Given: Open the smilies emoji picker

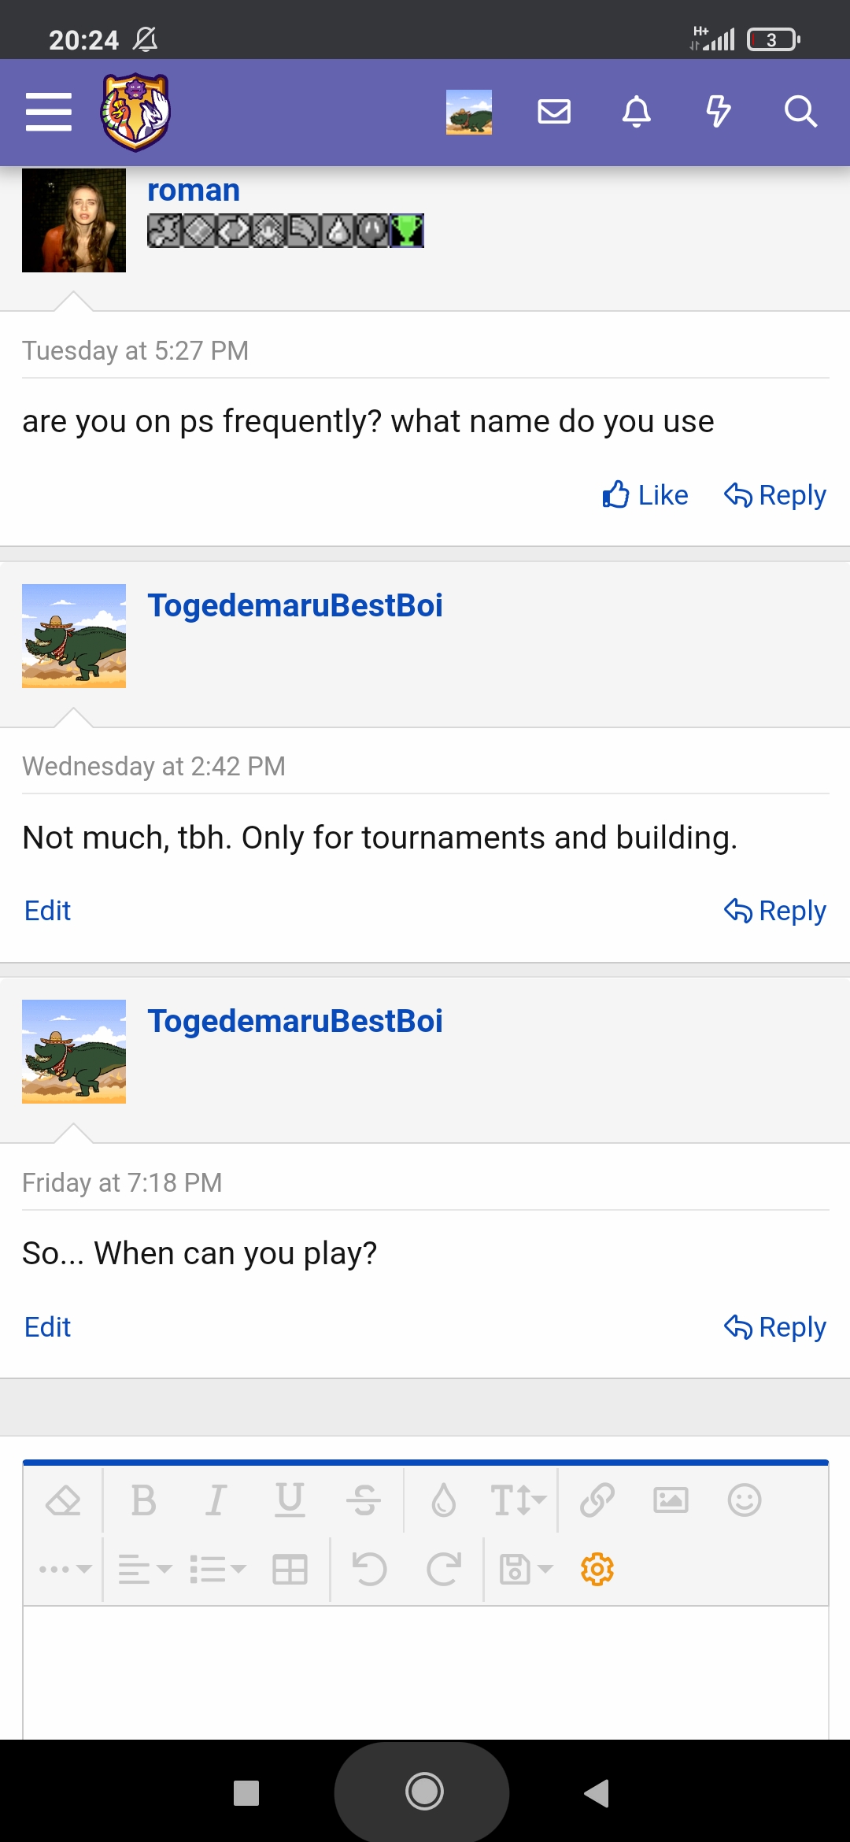Looking at the screenshot, I should [x=744, y=1500].
